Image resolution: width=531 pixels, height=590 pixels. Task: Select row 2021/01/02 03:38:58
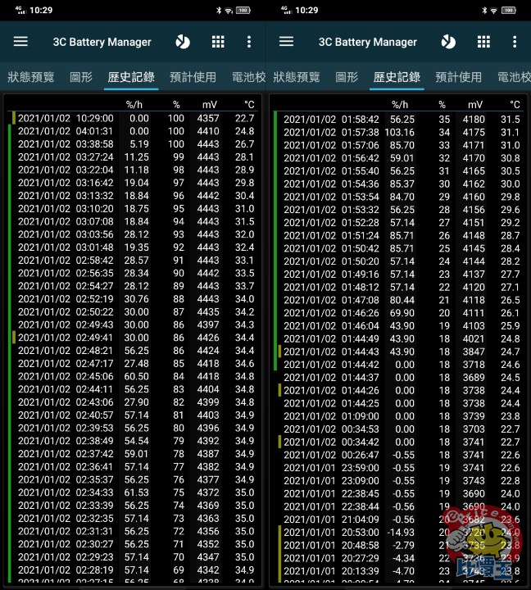134,144
